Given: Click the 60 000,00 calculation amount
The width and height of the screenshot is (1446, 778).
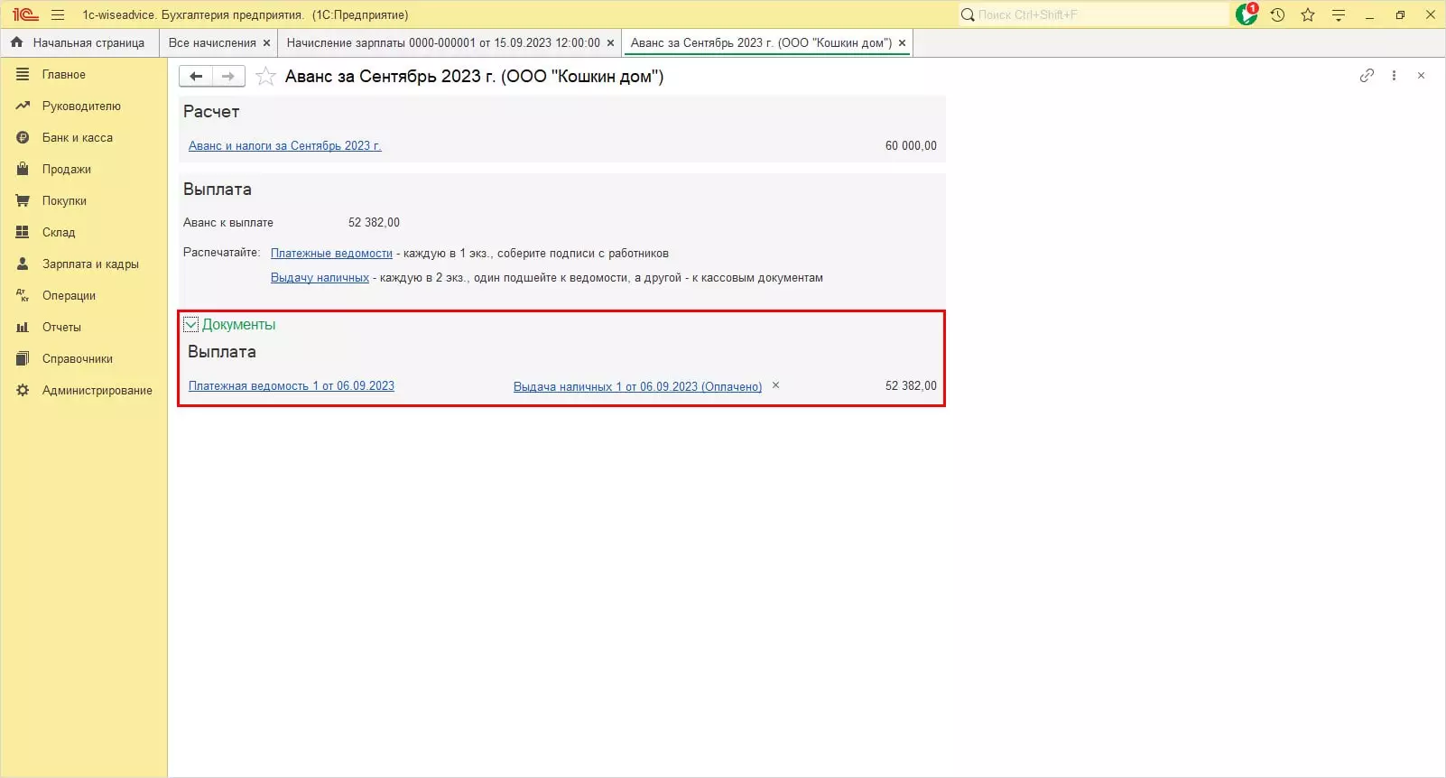Looking at the screenshot, I should (911, 145).
